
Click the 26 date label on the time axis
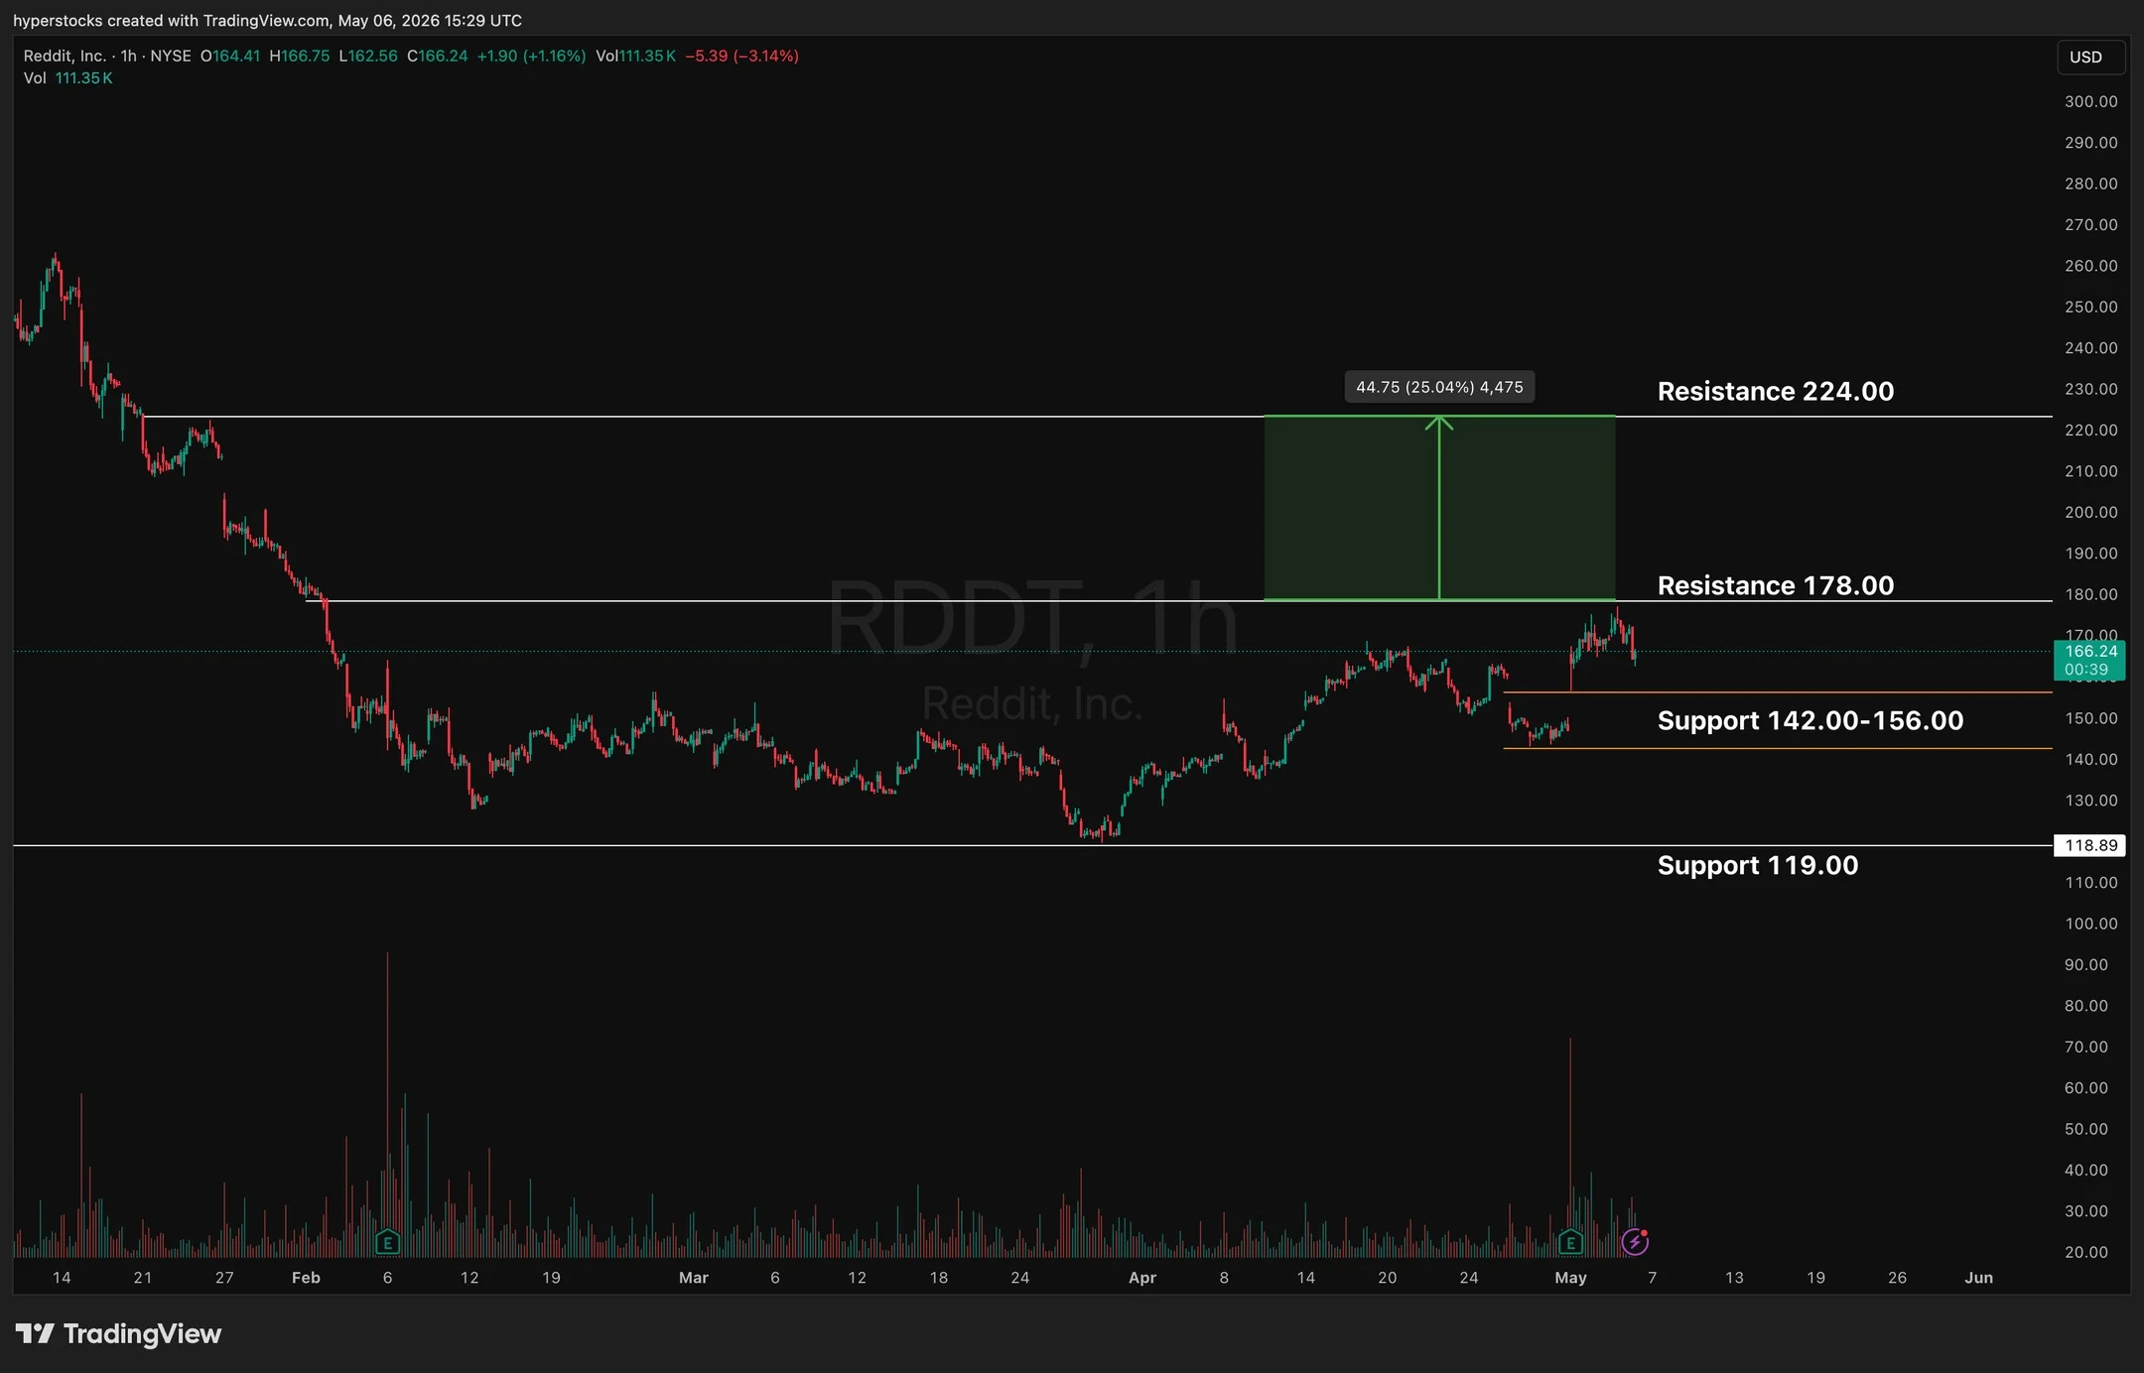(x=1897, y=1278)
